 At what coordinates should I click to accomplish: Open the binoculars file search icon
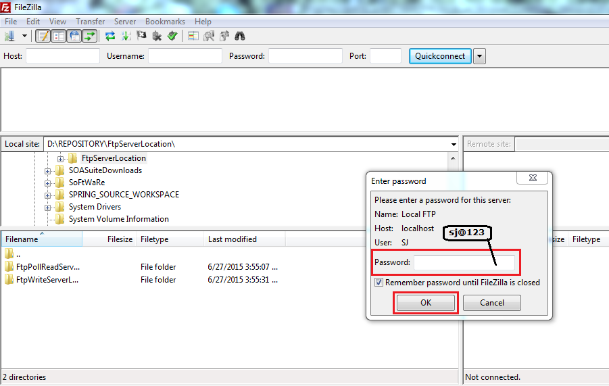pos(240,36)
